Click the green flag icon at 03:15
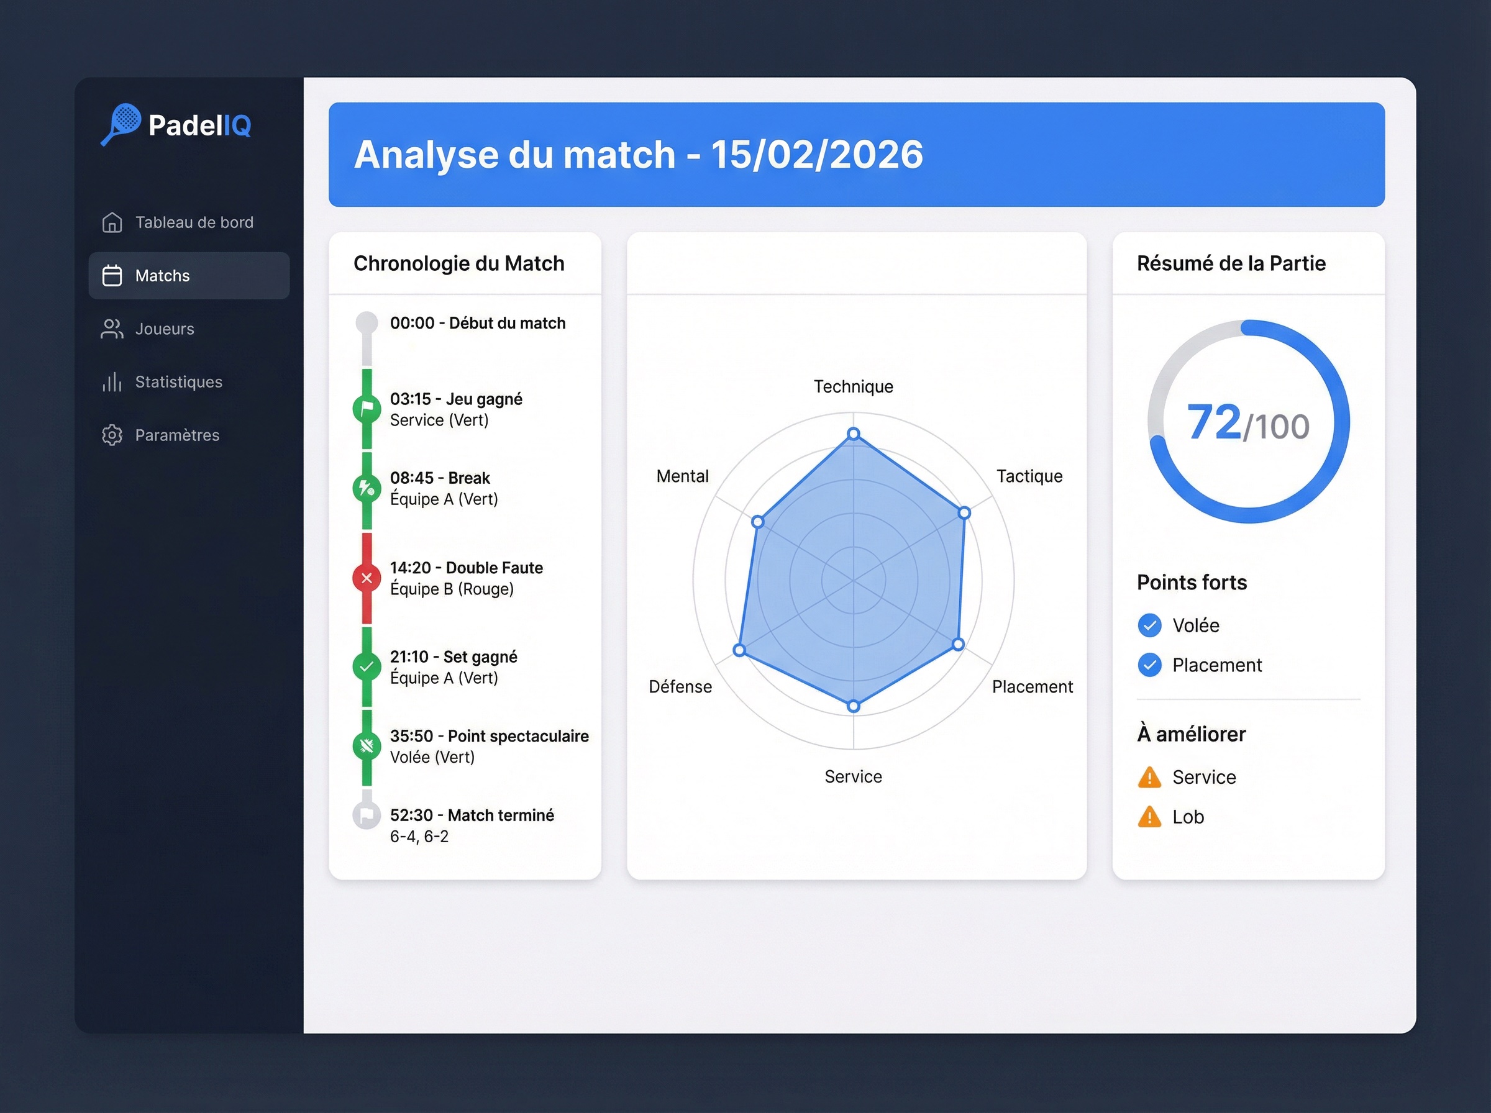The width and height of the screenshot is (1491, 1113). [367, 408]
